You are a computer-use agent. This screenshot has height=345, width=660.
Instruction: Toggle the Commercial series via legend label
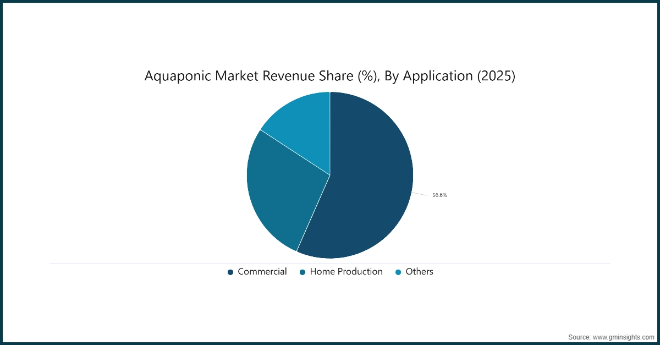pyautogui.click(x=262, y=271)
